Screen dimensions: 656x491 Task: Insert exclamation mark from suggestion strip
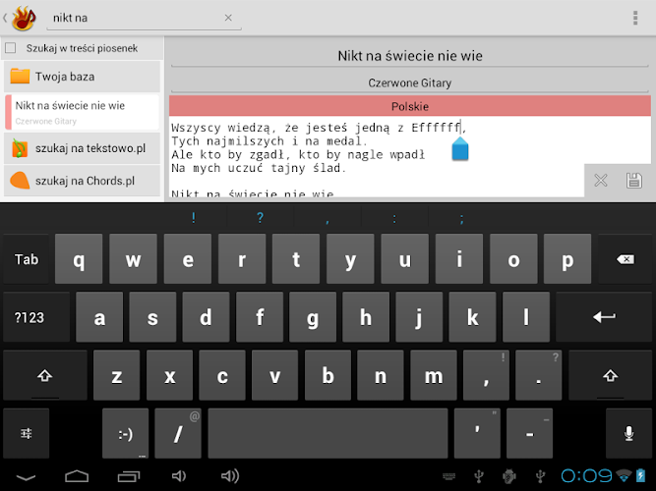pos(194,217)
